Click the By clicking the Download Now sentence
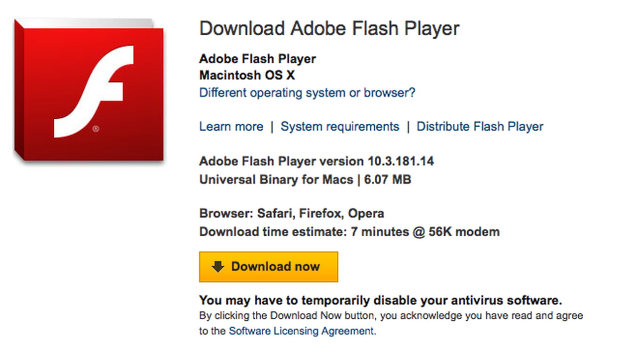 point(391,323)
